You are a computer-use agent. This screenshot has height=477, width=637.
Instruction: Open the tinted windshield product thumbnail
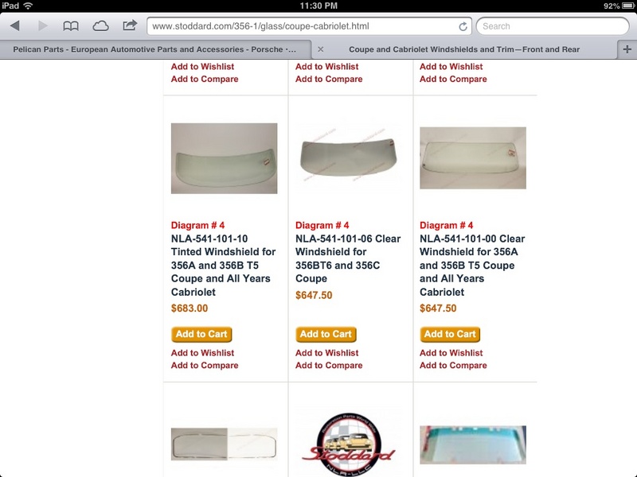coord(225,158)
